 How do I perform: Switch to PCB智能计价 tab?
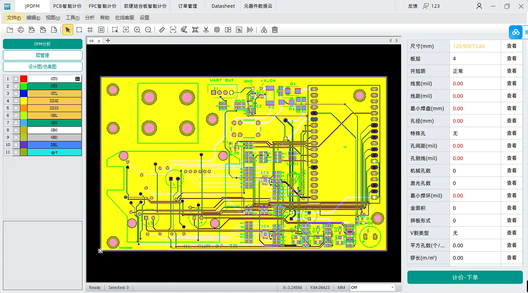pos(67,6)
